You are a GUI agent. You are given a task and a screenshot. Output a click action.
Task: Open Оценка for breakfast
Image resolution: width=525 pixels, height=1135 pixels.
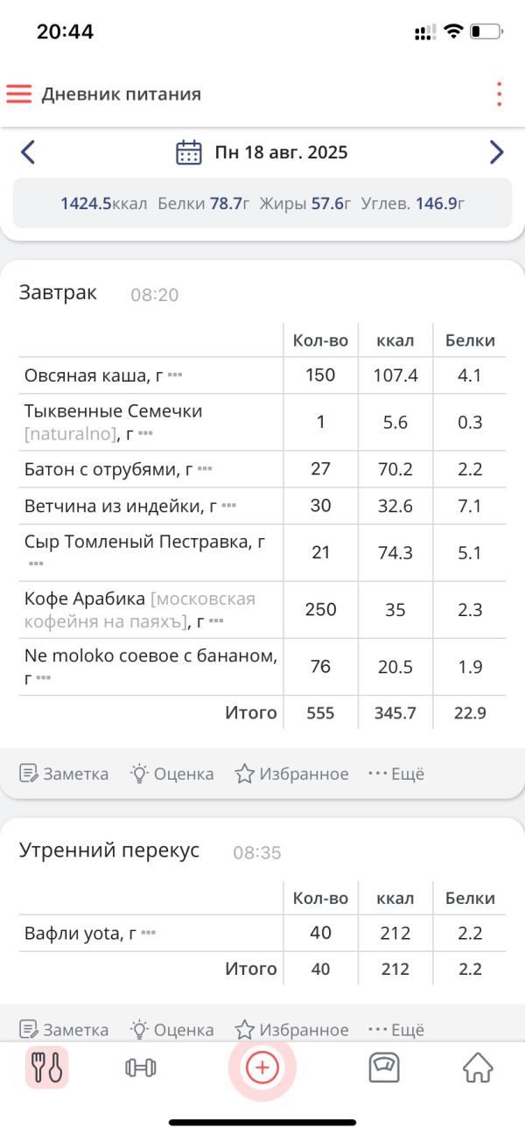coord(171,774)
